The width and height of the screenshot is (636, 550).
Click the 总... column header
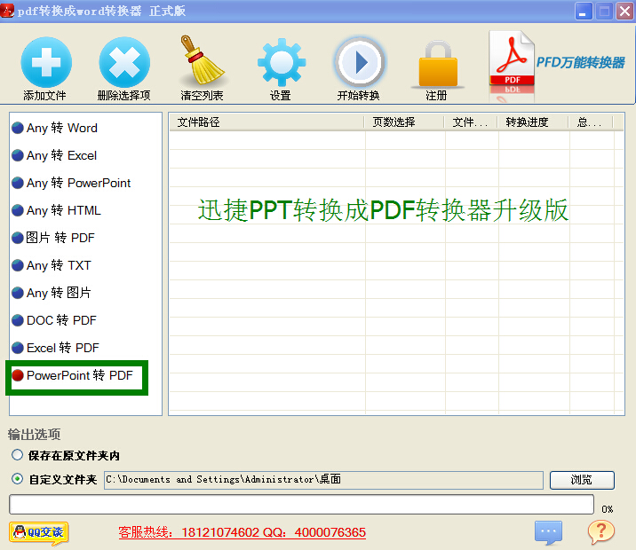pos(591,122)
